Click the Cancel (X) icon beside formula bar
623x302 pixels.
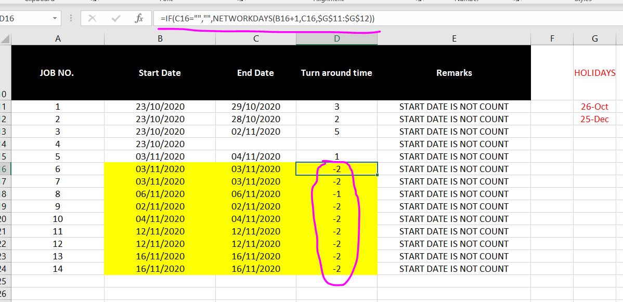click(92, 17)
